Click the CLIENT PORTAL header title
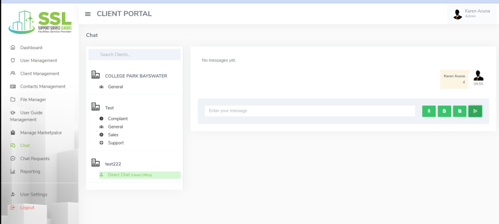499x224 pixels. [124, 14]
